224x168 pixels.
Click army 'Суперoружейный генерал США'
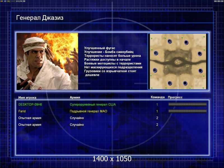pyautogui.click(x=93, y=104)
